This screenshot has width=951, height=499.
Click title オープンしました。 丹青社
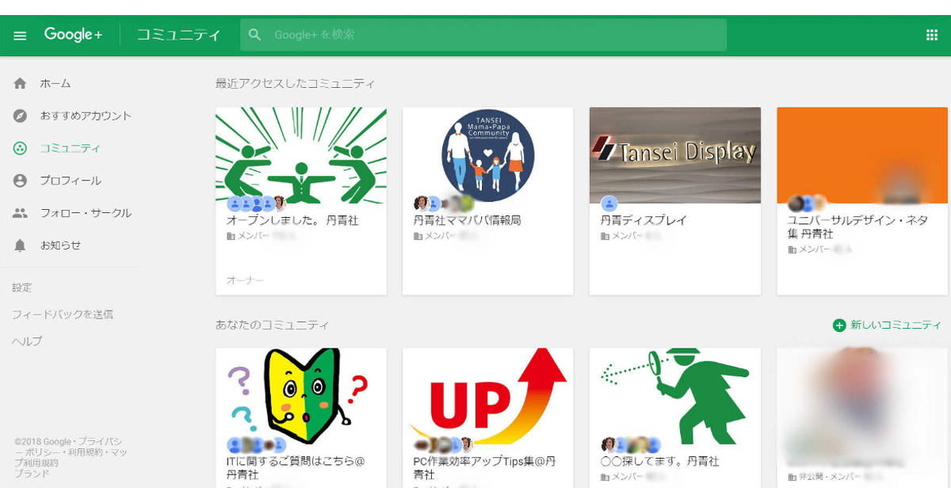pos(293,221)
